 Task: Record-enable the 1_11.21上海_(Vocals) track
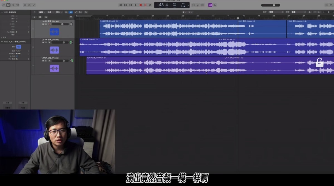click(x=50, y=61)
